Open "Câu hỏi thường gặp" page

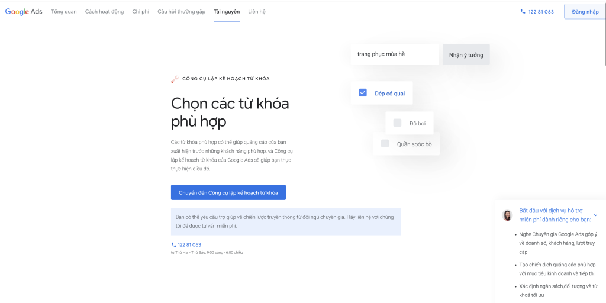(x=182, y=12)
